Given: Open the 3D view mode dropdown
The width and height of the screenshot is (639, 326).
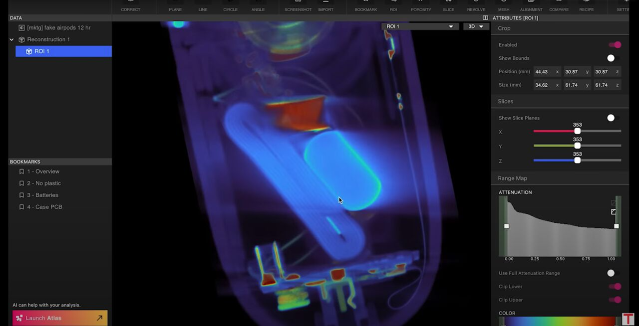Looking at the screenshot, I should [x=476, y=26].
